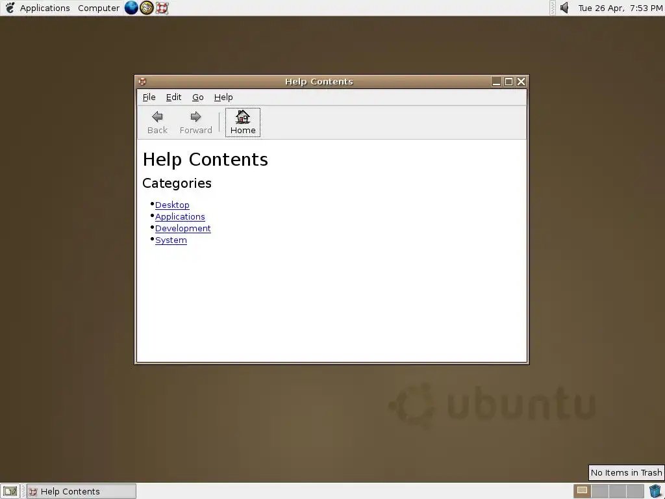665x499 pixels.
Task: Follow the System category link
Action: click(171, 240)
